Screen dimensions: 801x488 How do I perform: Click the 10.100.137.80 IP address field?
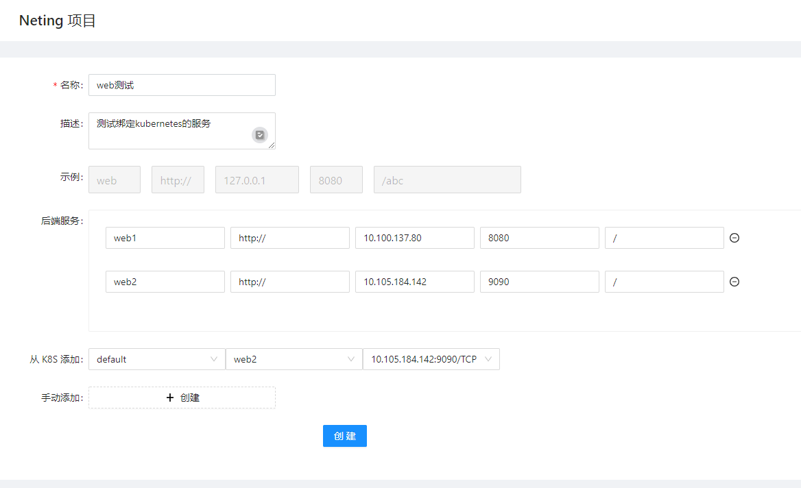tap(414, 238)
